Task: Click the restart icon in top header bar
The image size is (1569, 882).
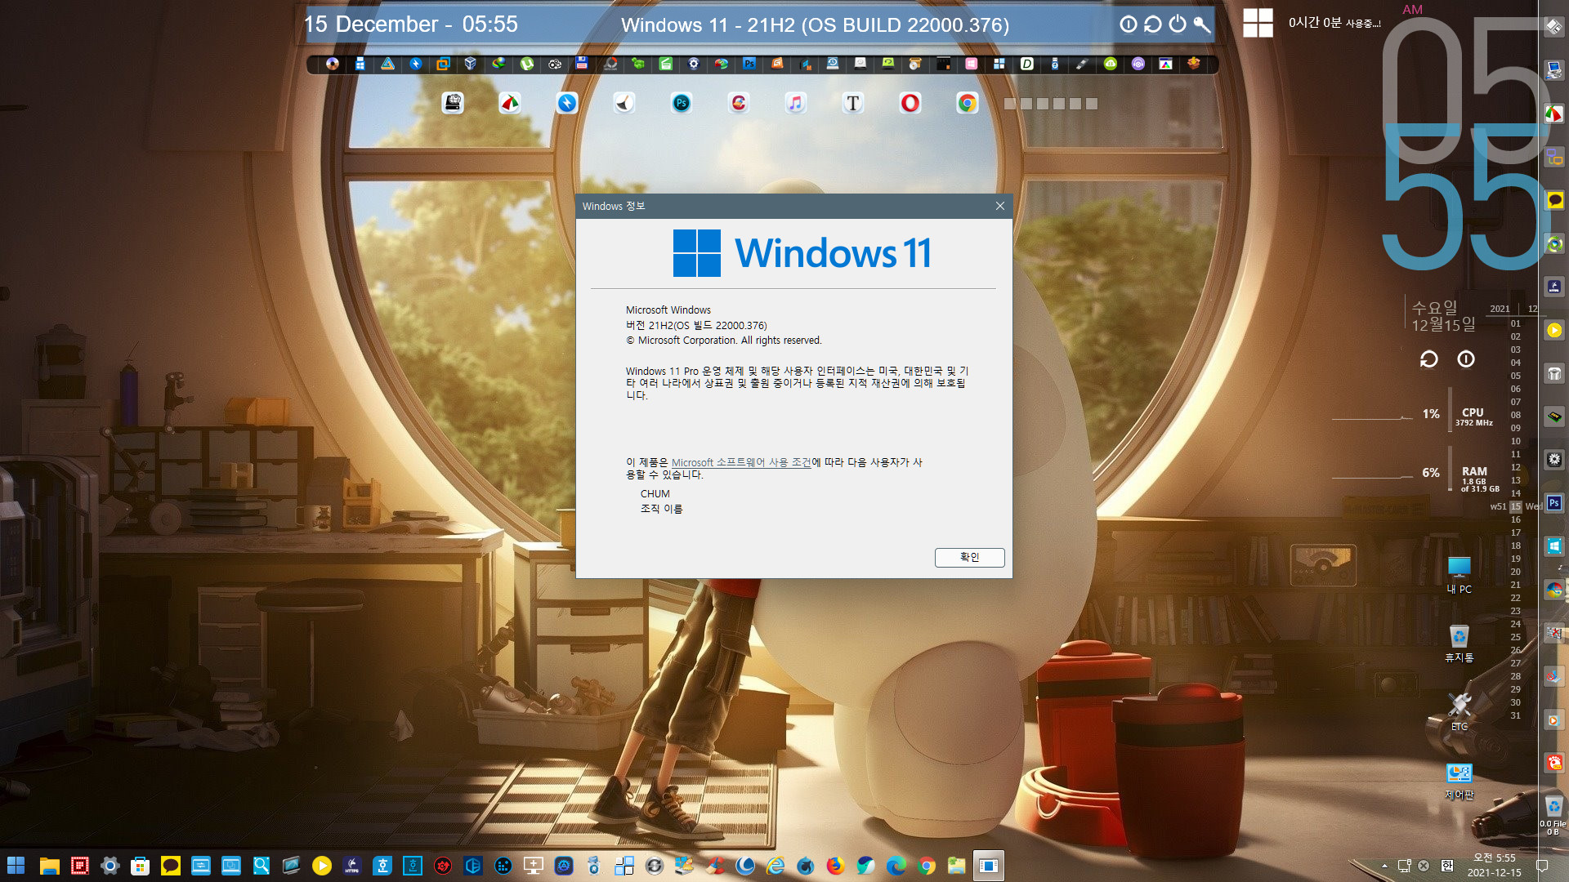Action: [1152, 24]
